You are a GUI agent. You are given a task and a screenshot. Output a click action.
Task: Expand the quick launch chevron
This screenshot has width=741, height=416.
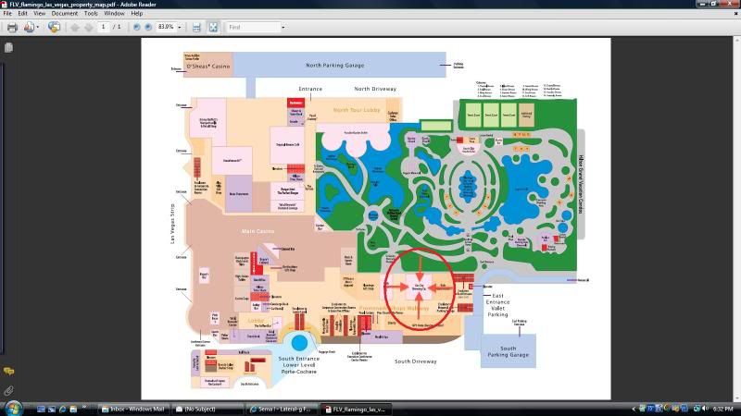click(x=84, y=408)
